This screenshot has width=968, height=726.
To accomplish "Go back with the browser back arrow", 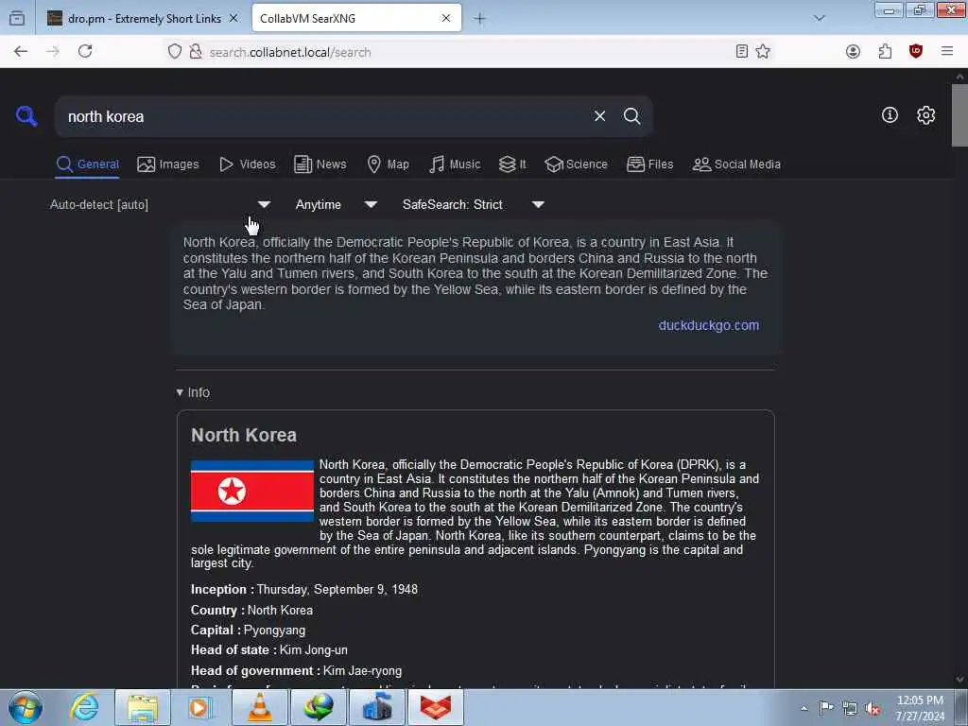I will coord(21,52).
